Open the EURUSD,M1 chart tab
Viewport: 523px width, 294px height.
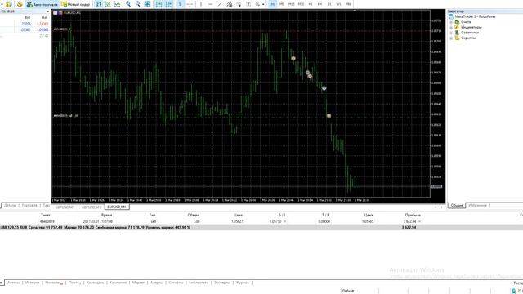(117, 207)
